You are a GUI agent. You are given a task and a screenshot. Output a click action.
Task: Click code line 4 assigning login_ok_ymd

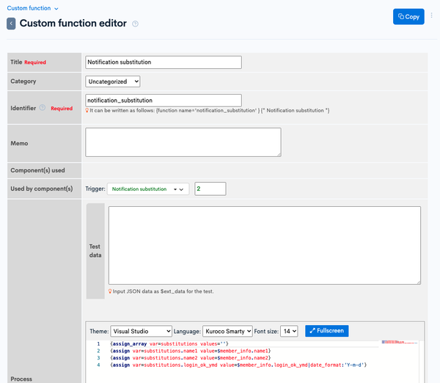[238, 365]
